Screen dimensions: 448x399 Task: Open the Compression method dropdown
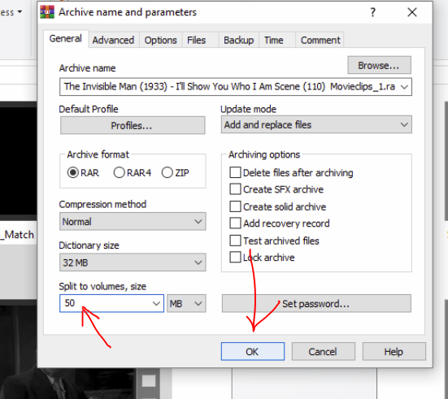pyautogui.click(x=133, y=221)
